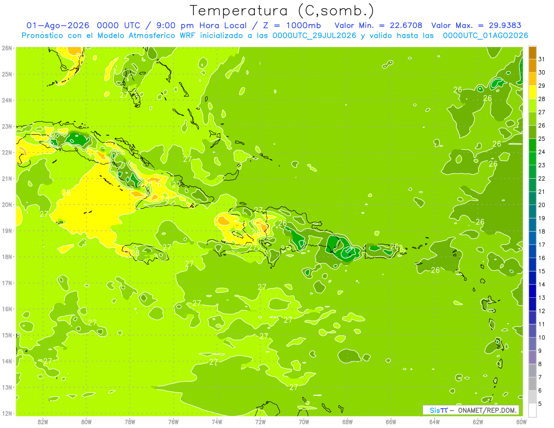The width and height of the screenshot is (554, 428).
Task: Click the '82W' longitude axis label
Action: 43,421
